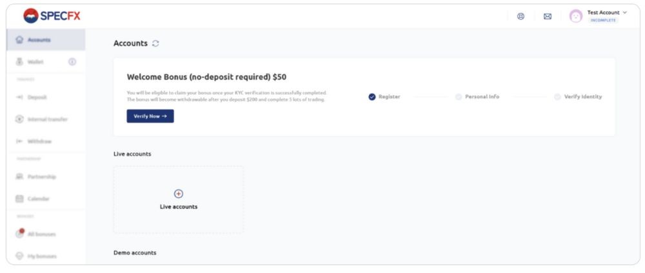Image resolution: width=645 pixels, height=273 pixels.
Task: Click the plus icon to add live account
Action: click(179, 194)
